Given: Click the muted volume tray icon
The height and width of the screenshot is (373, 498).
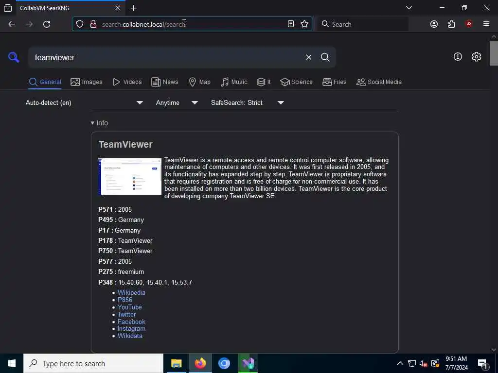Looking at the screenshot, I should 423,363.
